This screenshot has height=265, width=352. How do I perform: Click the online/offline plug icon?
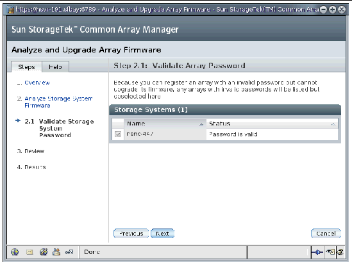click(x=317, y=252)
